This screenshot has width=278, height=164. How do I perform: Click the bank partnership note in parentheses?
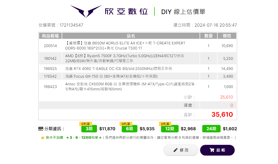click(170, 138)
